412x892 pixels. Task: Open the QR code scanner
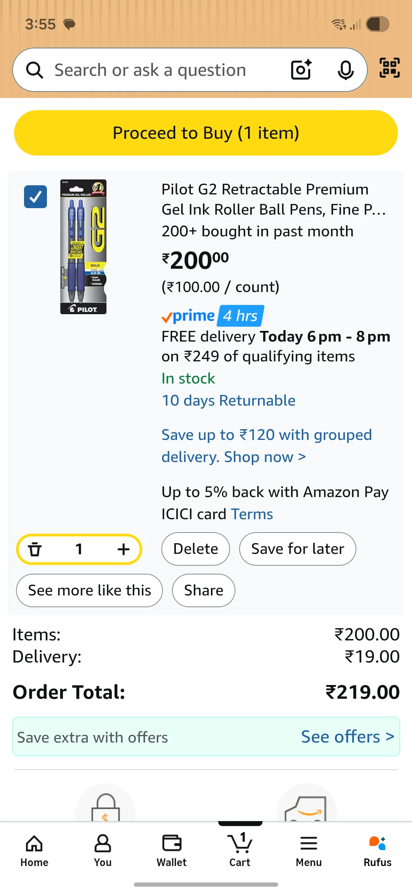pos(389,68)
